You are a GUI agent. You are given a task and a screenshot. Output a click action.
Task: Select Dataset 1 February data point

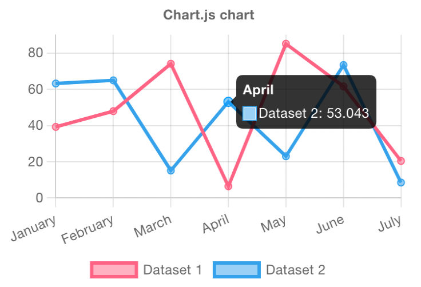click(x=113, y=111)
